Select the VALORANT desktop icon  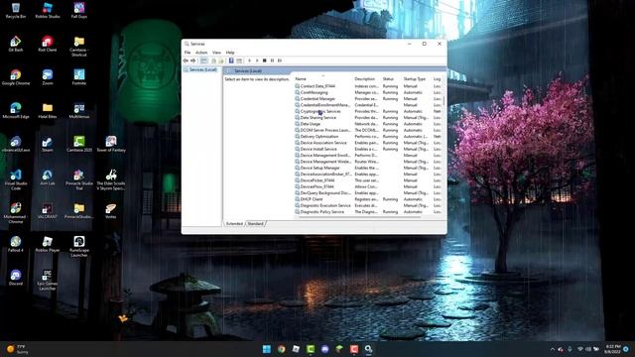(x=48, y=210)
